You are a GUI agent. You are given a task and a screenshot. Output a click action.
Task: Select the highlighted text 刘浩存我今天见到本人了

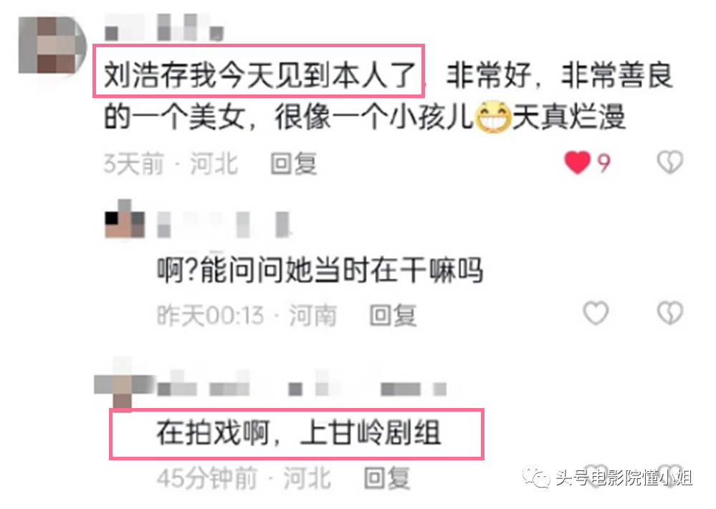pyautogui.click(x=259, y=74)
